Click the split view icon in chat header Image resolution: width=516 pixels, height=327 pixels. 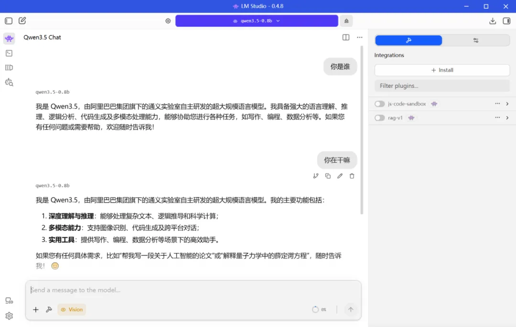[x=345, y=37]
